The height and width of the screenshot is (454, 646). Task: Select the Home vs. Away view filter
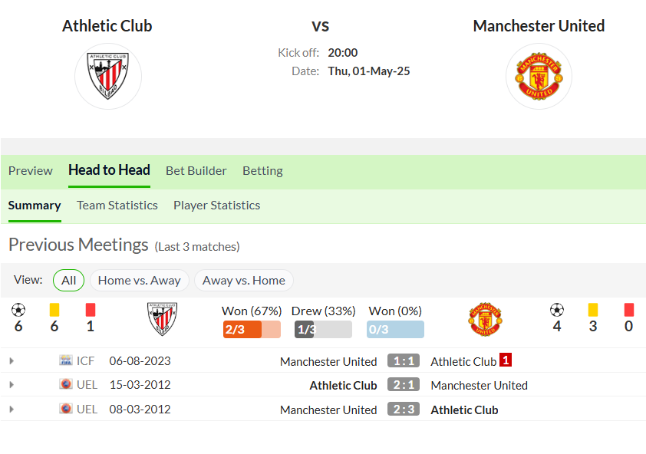tap(140, 280)
